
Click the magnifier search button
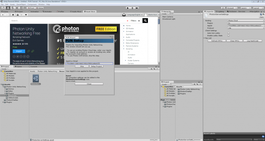(145, 21)
